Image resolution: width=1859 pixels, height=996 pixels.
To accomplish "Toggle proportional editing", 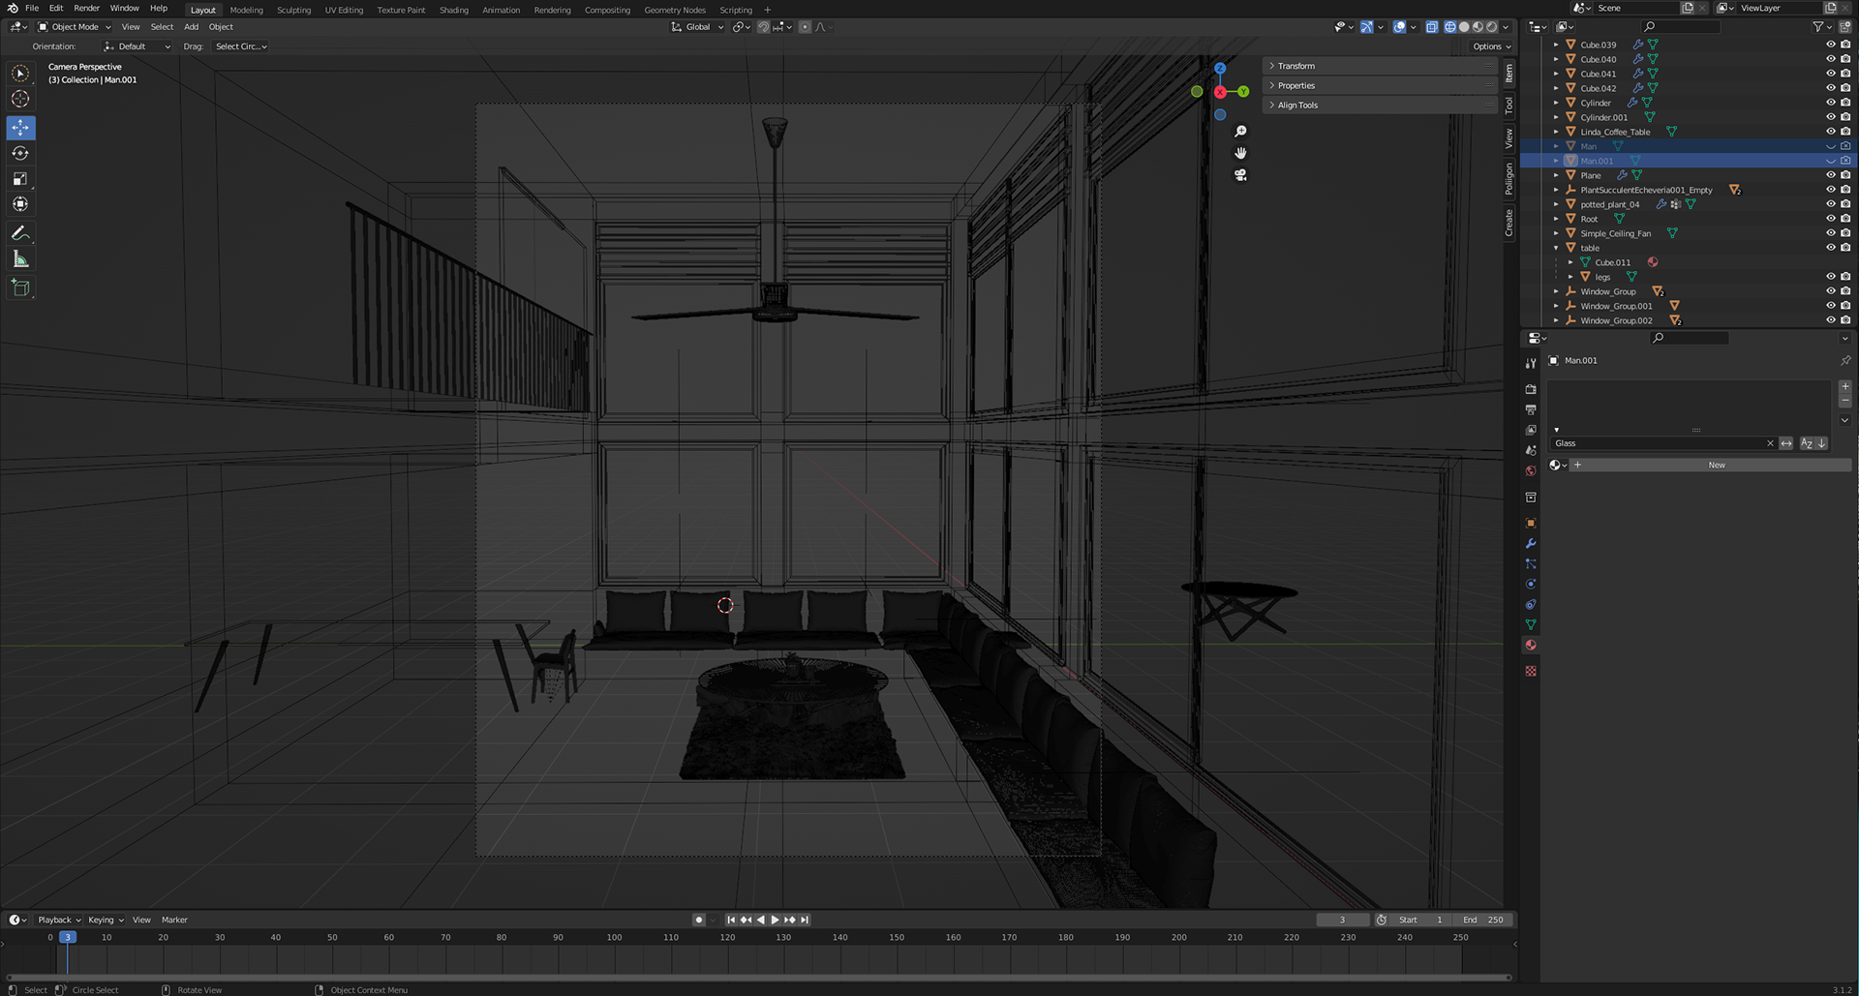I will click(805, 27).
